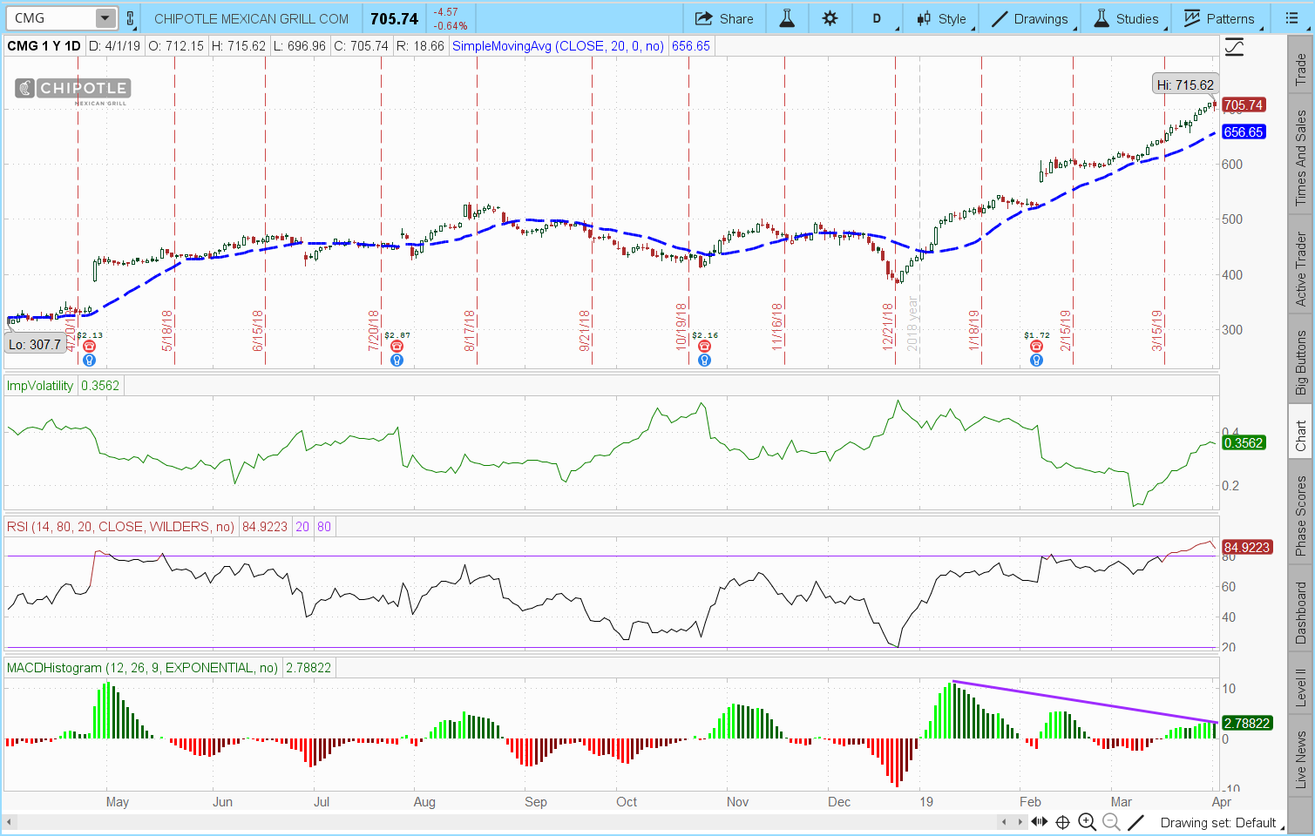Open the Style menu
Image resolution: width=1315 pixels, height=836 pixels.
click(x=941, y=18)
